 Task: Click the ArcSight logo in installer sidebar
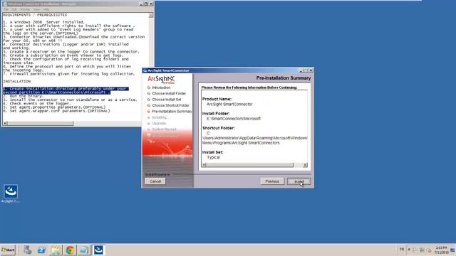pos(161,79)
